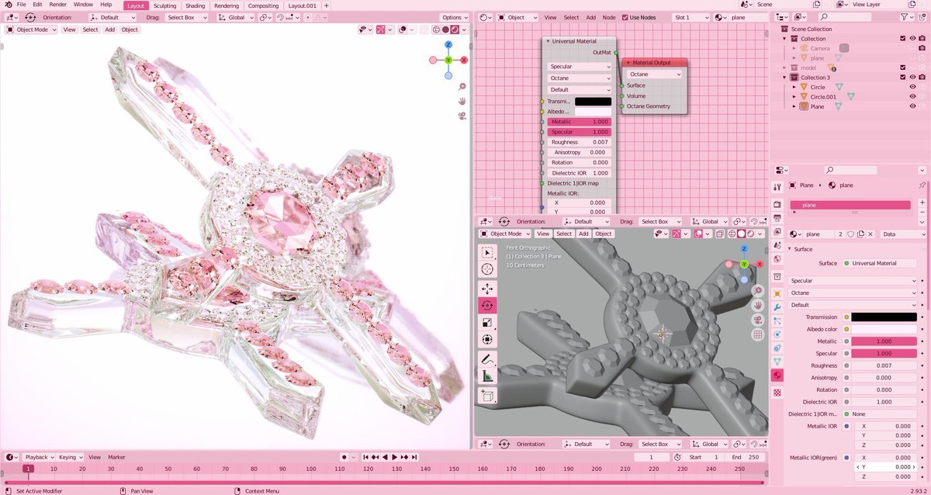The width and height of the screenshot is (931, 495).
Task: Open Specular dropdown in properties Surface panel
Action: pyautogui.click(x=853, y=281)
